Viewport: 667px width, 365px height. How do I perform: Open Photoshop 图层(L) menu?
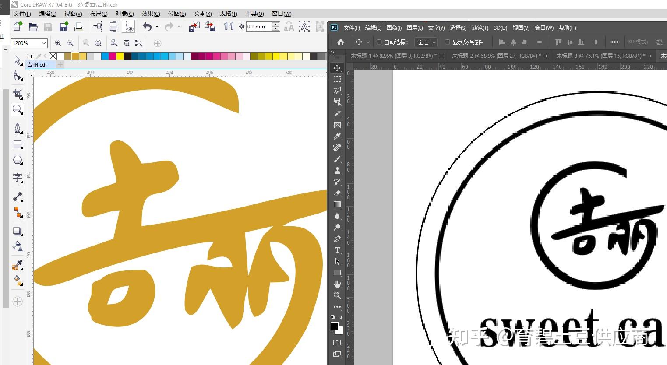pyautogui.click(x=414, y=28)
